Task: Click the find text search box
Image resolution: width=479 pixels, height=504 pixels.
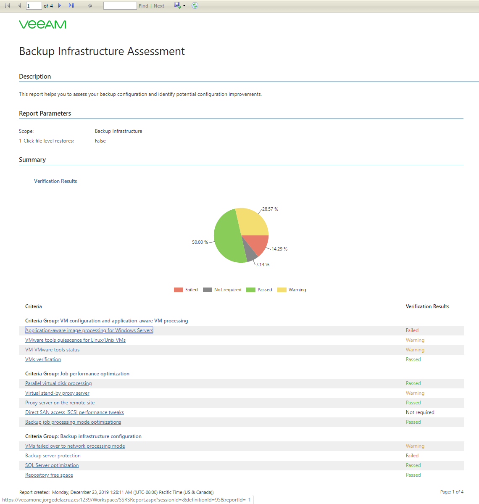Action: tap(120, 6)
